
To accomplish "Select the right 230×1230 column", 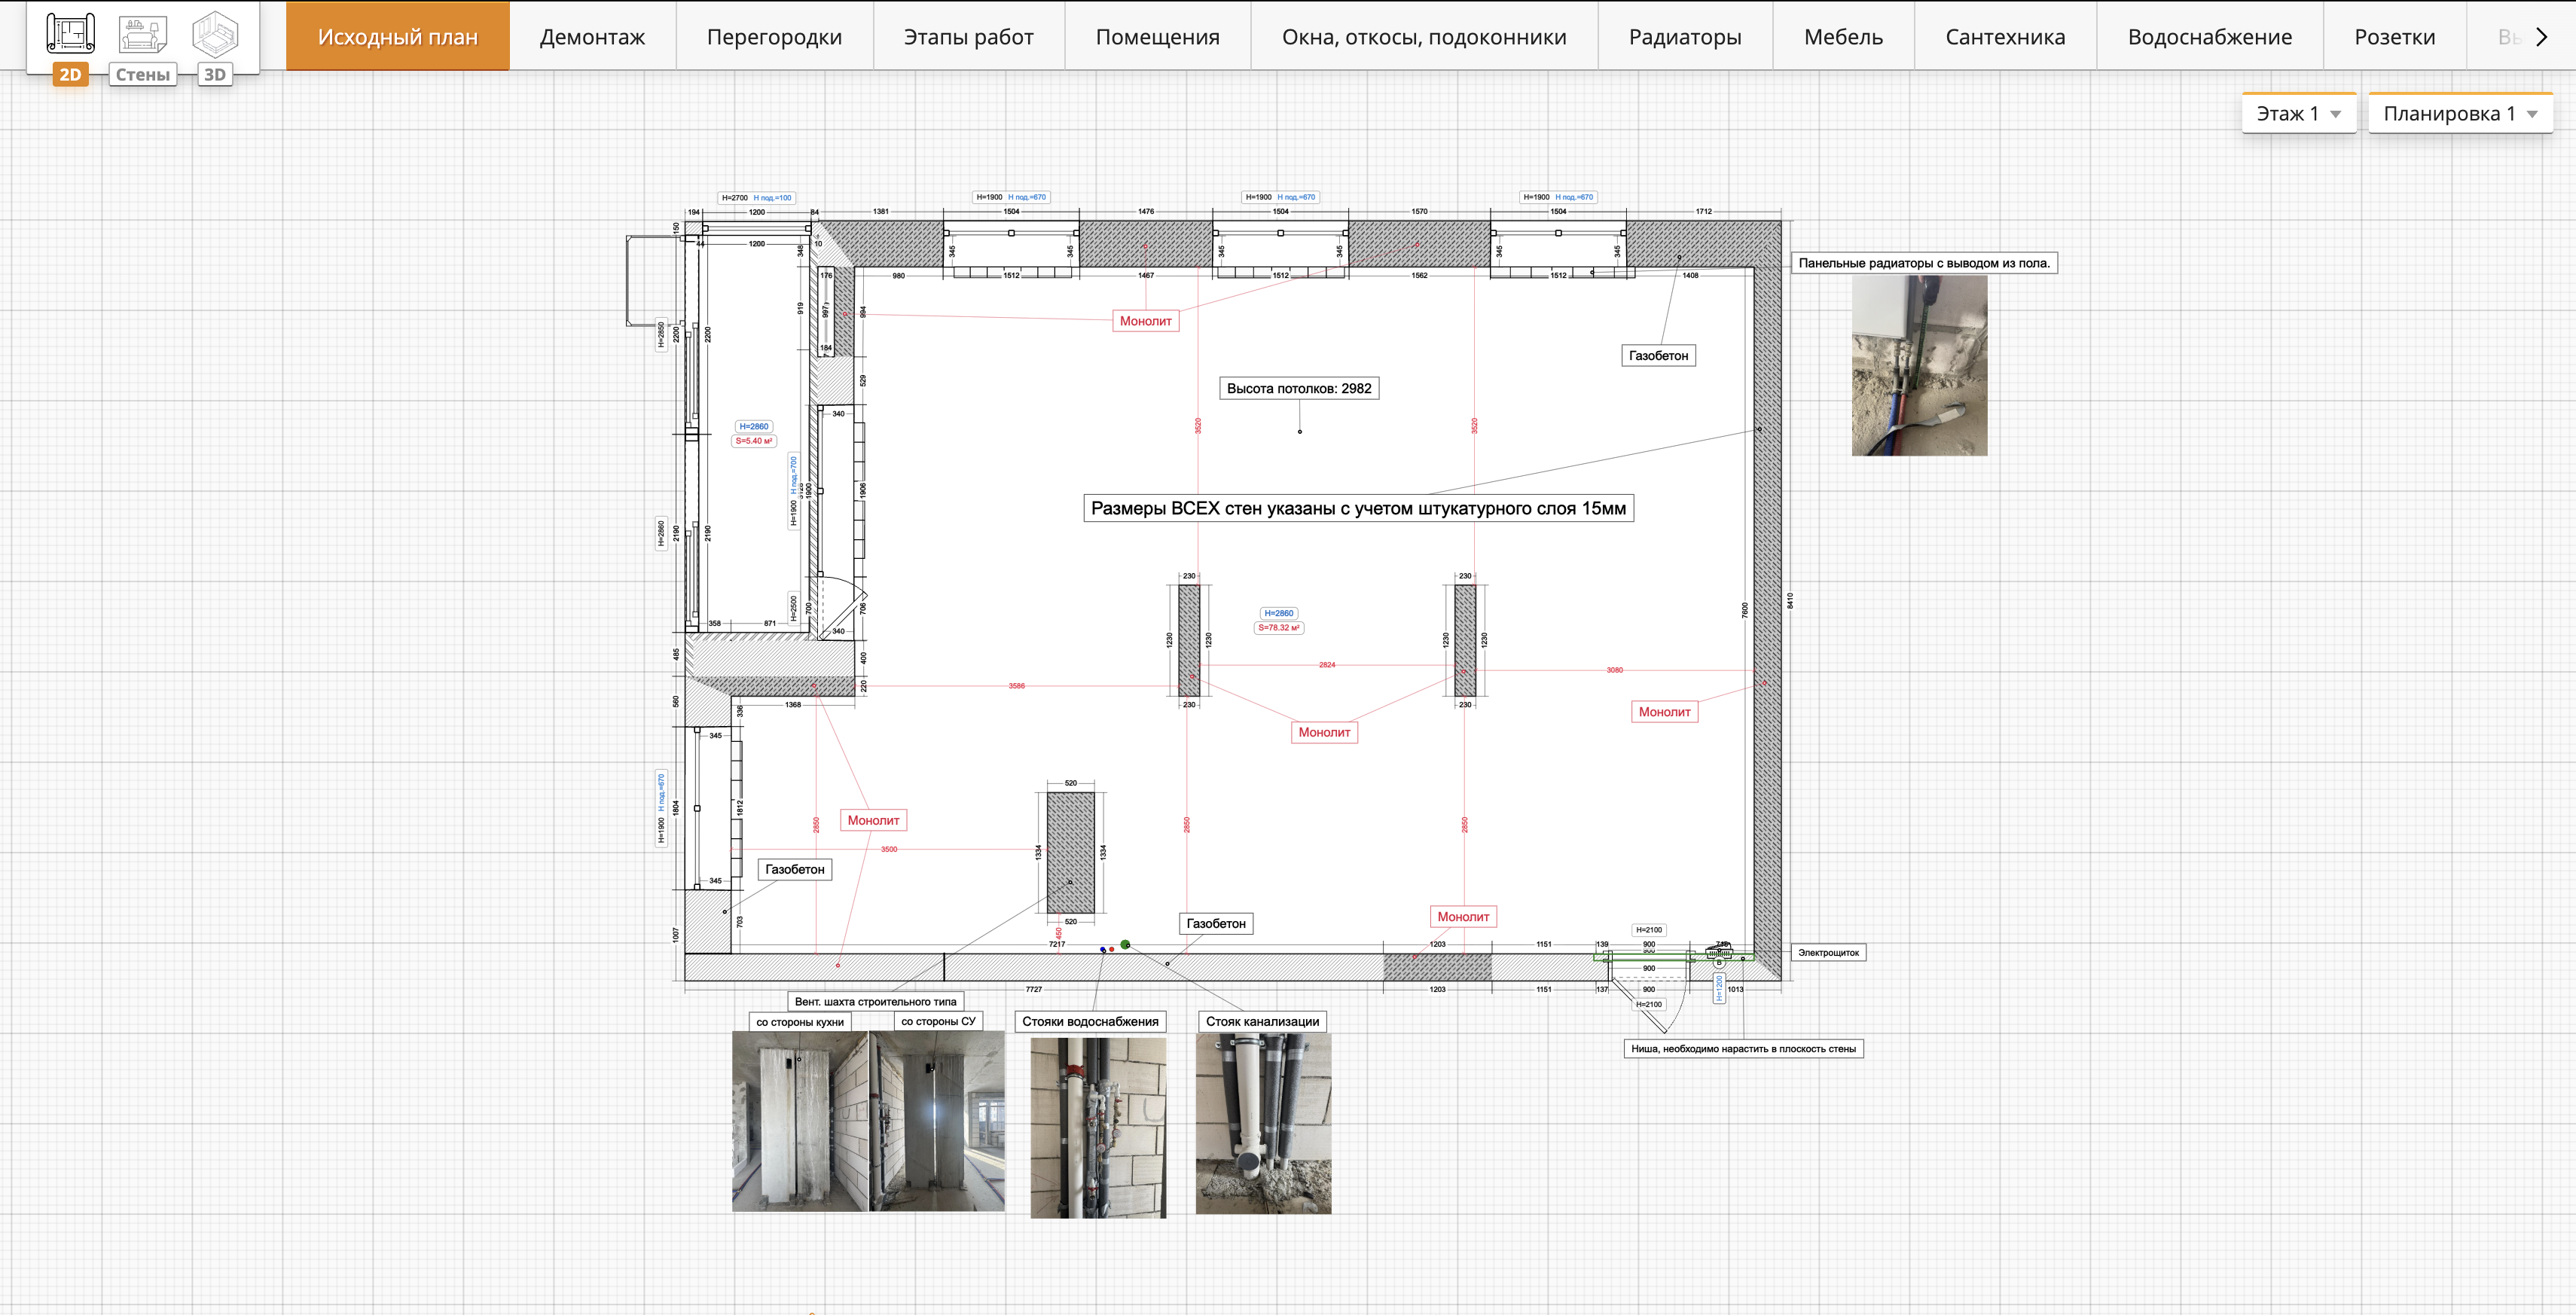I will [1465, 640].
